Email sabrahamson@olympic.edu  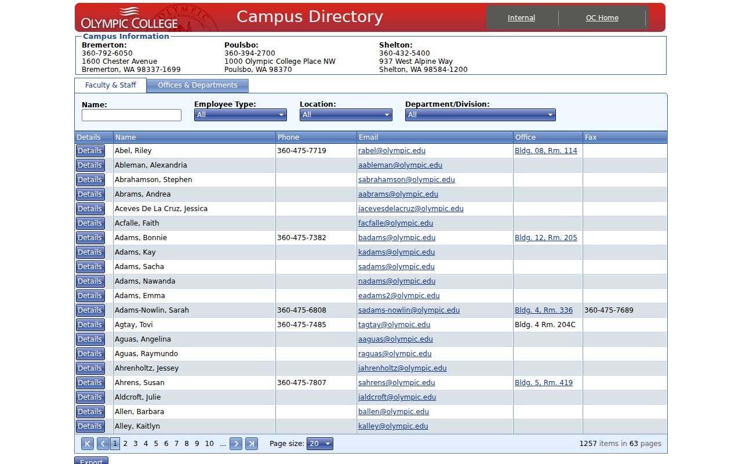tap(406, 180)
